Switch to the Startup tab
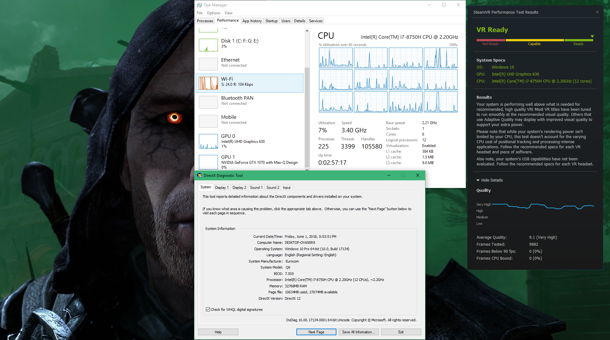Viewport: 610px width, 340px height. pos(271,21)
